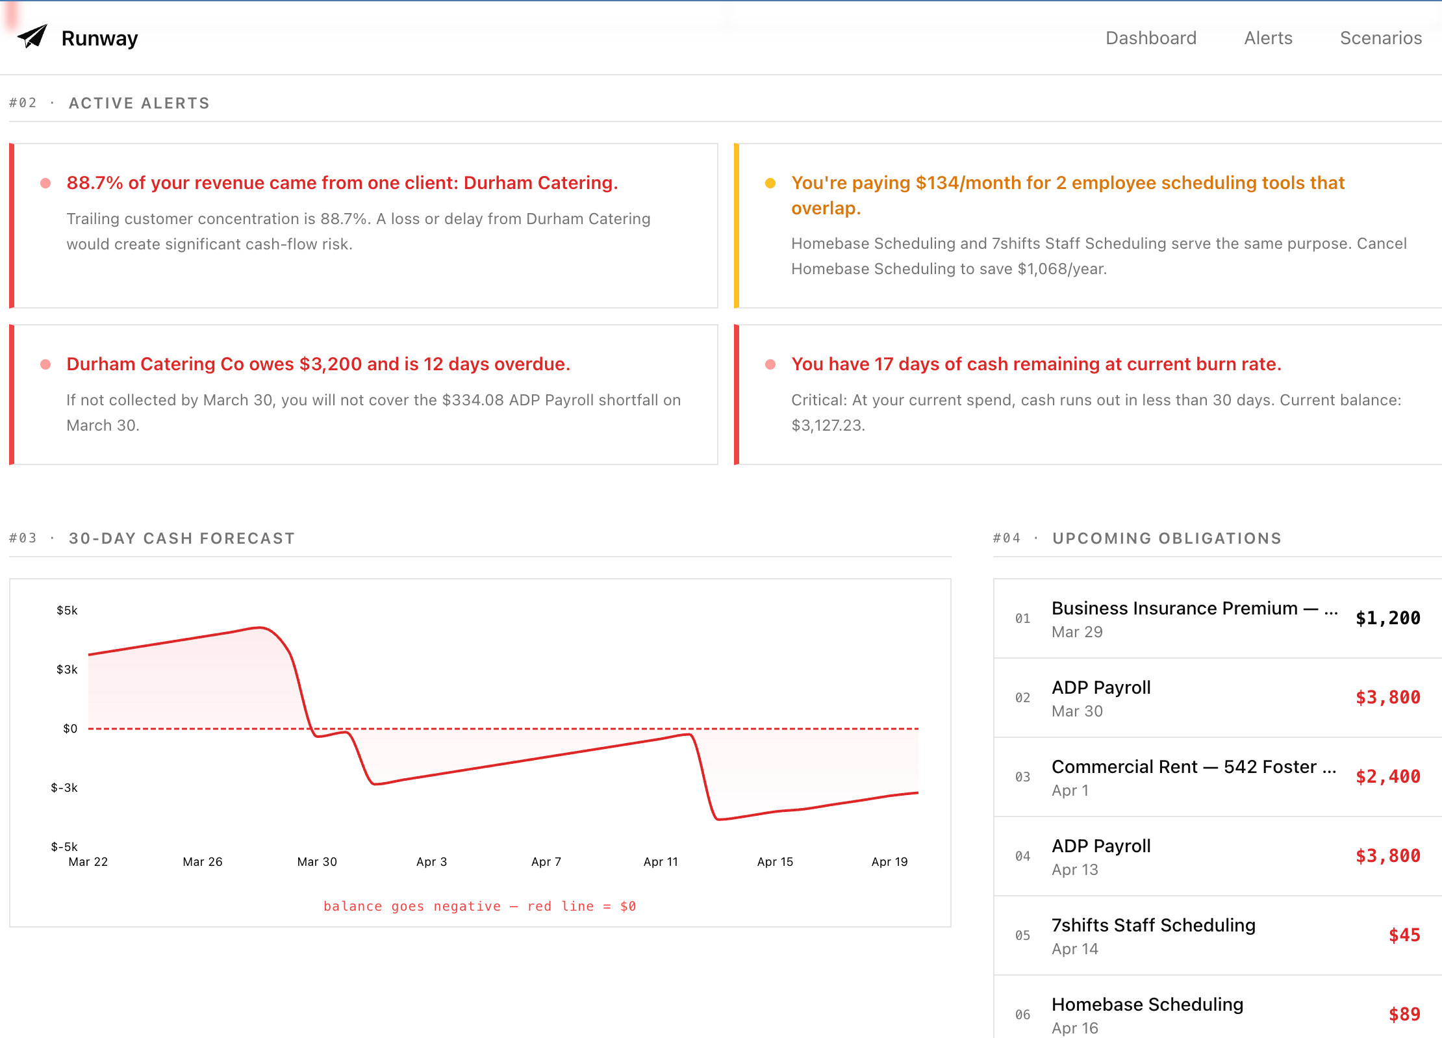Click the Runway brand name text
Viewport: 1442px width, 1038px height.
pos(99,38)
